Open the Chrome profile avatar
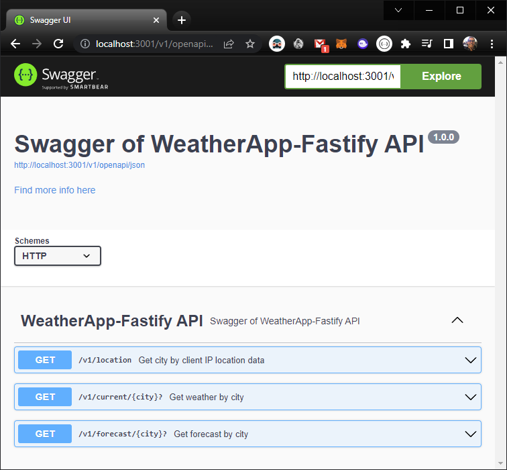This screenshot has width=507, height=470. 470,44
